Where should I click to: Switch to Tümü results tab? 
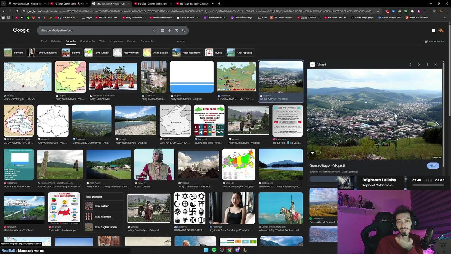click(x=44, y=41)
